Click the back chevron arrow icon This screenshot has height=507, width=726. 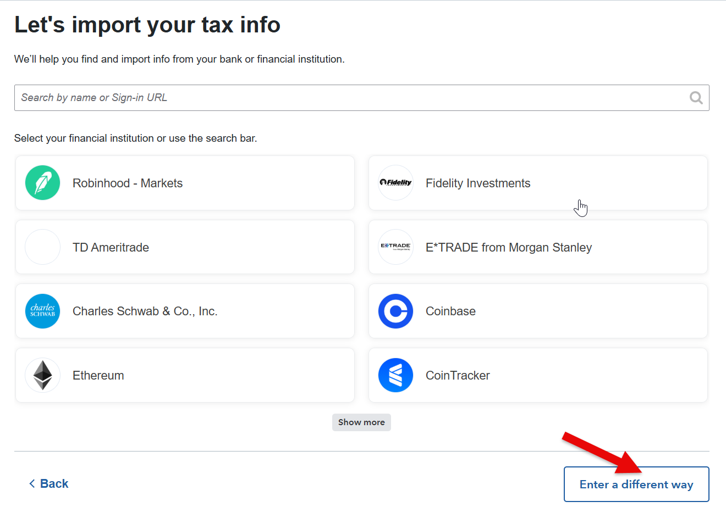(32, 483)
